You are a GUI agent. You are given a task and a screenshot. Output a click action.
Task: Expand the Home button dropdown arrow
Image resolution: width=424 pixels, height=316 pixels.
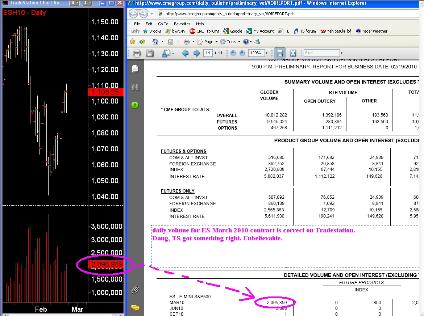[x=162, y=42]
